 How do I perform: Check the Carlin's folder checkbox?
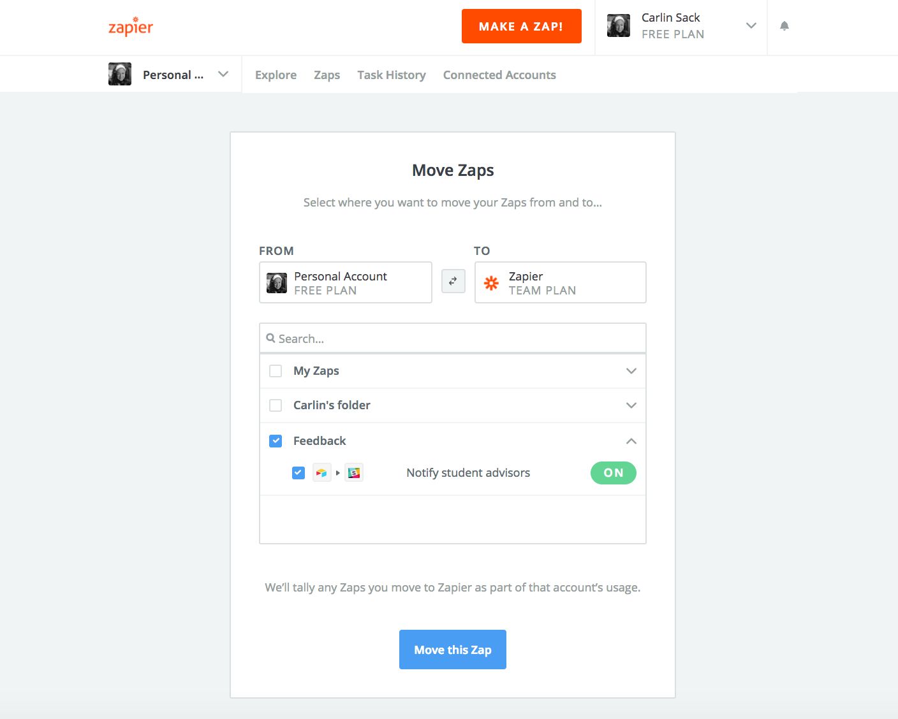276,405
